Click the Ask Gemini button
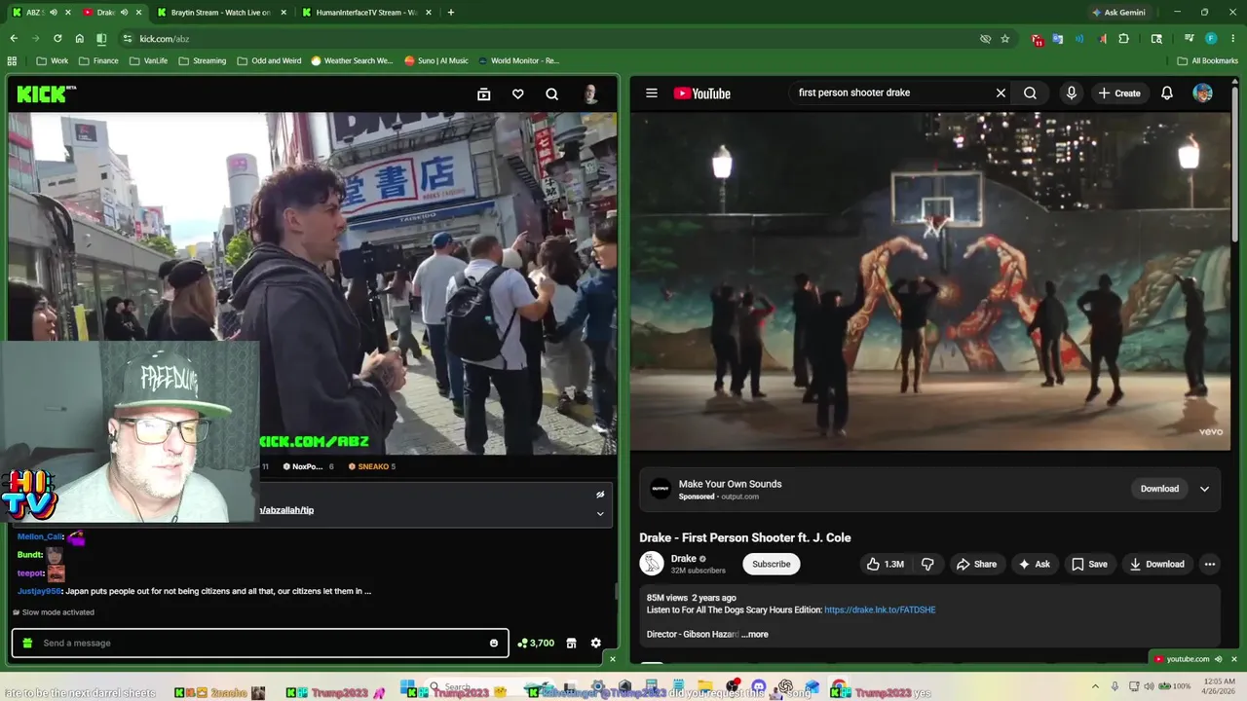 1118,13
